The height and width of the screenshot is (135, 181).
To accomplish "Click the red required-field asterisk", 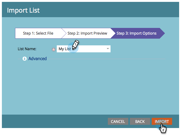I will (x=54, y=49).
